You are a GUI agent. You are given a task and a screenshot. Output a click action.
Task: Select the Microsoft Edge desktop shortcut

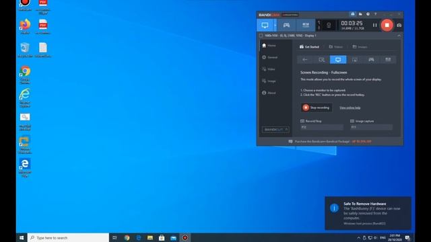tap(25, 167)
